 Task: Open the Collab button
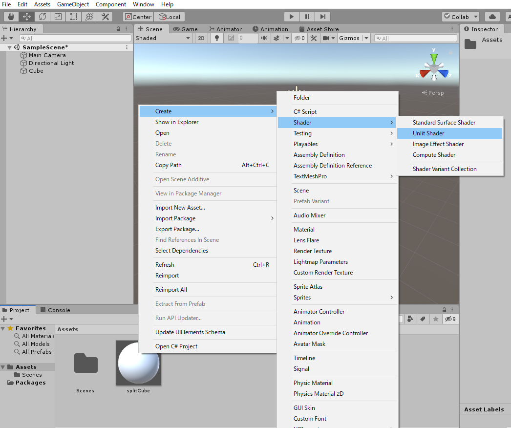(460, 17)
